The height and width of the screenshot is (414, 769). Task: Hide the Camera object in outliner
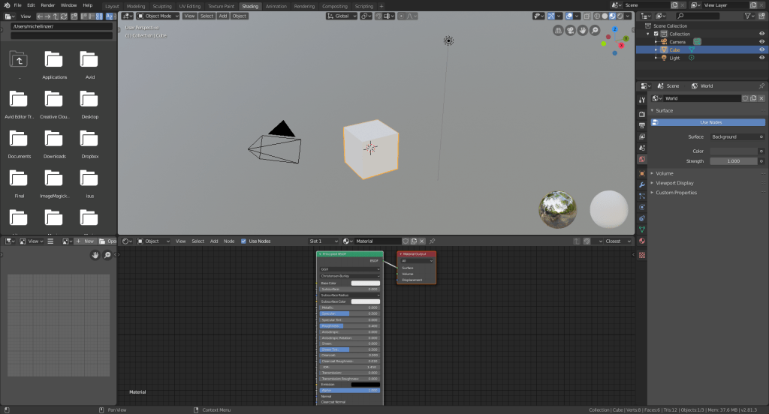tap(761, 42)
